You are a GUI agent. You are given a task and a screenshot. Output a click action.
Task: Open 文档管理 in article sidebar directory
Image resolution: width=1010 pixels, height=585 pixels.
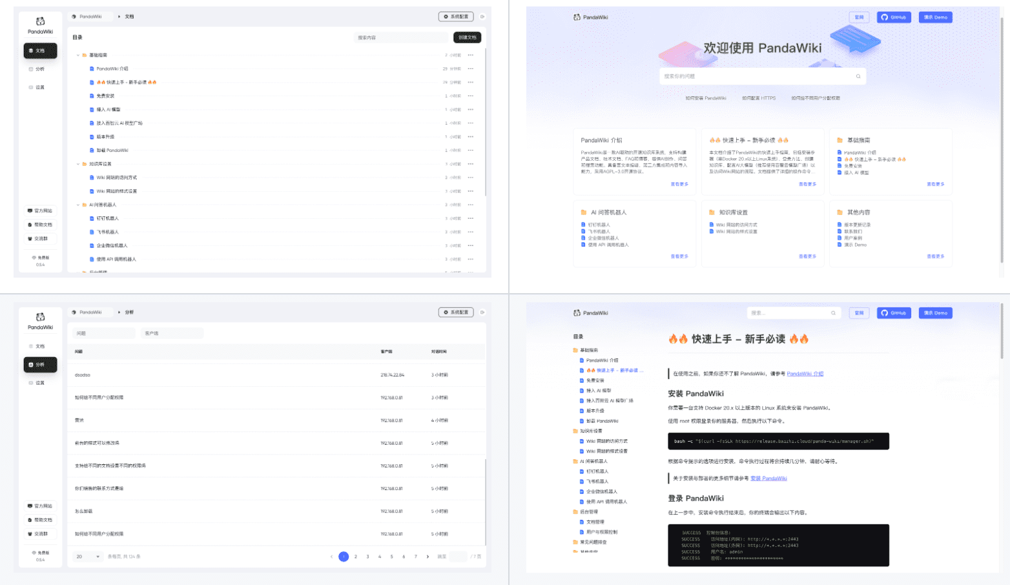[595, 522]
